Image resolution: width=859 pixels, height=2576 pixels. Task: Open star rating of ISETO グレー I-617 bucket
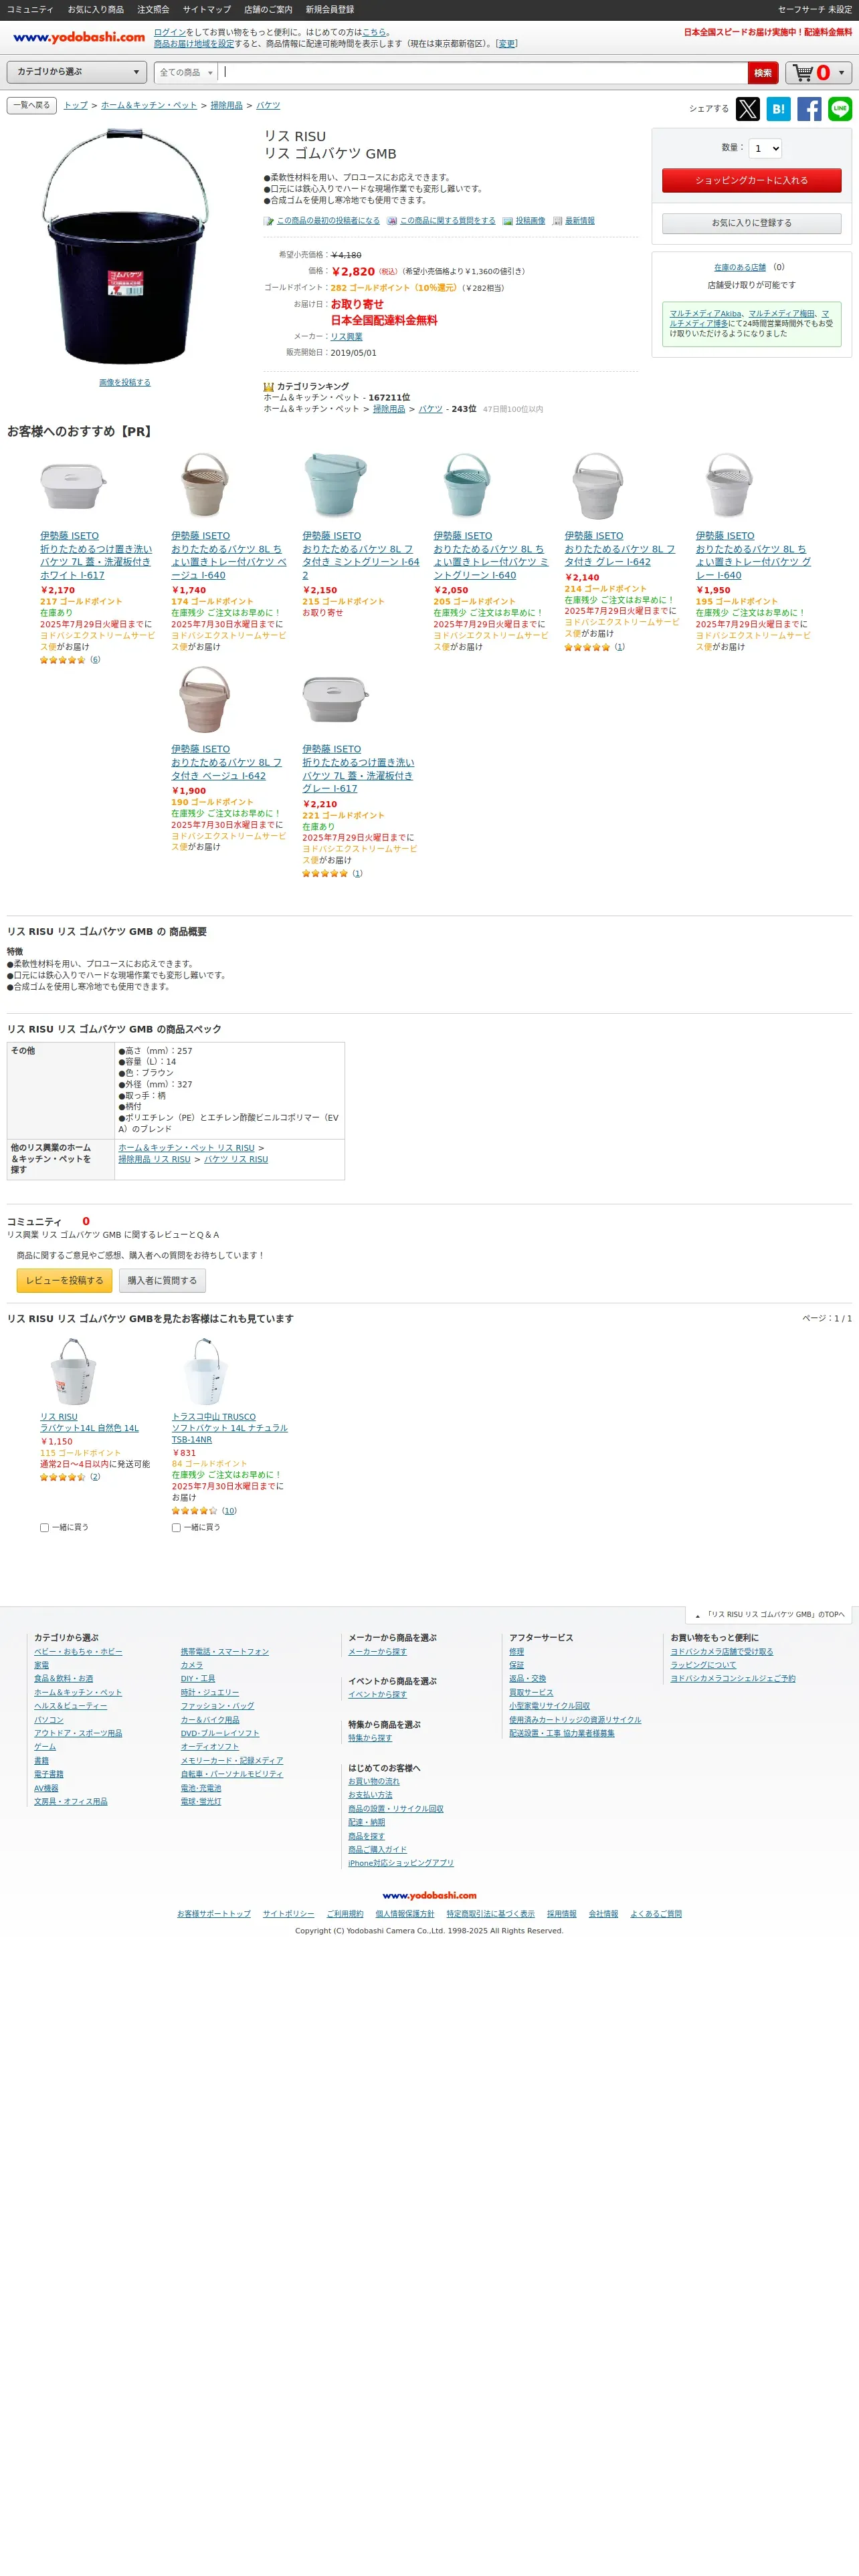click(325, 873)
